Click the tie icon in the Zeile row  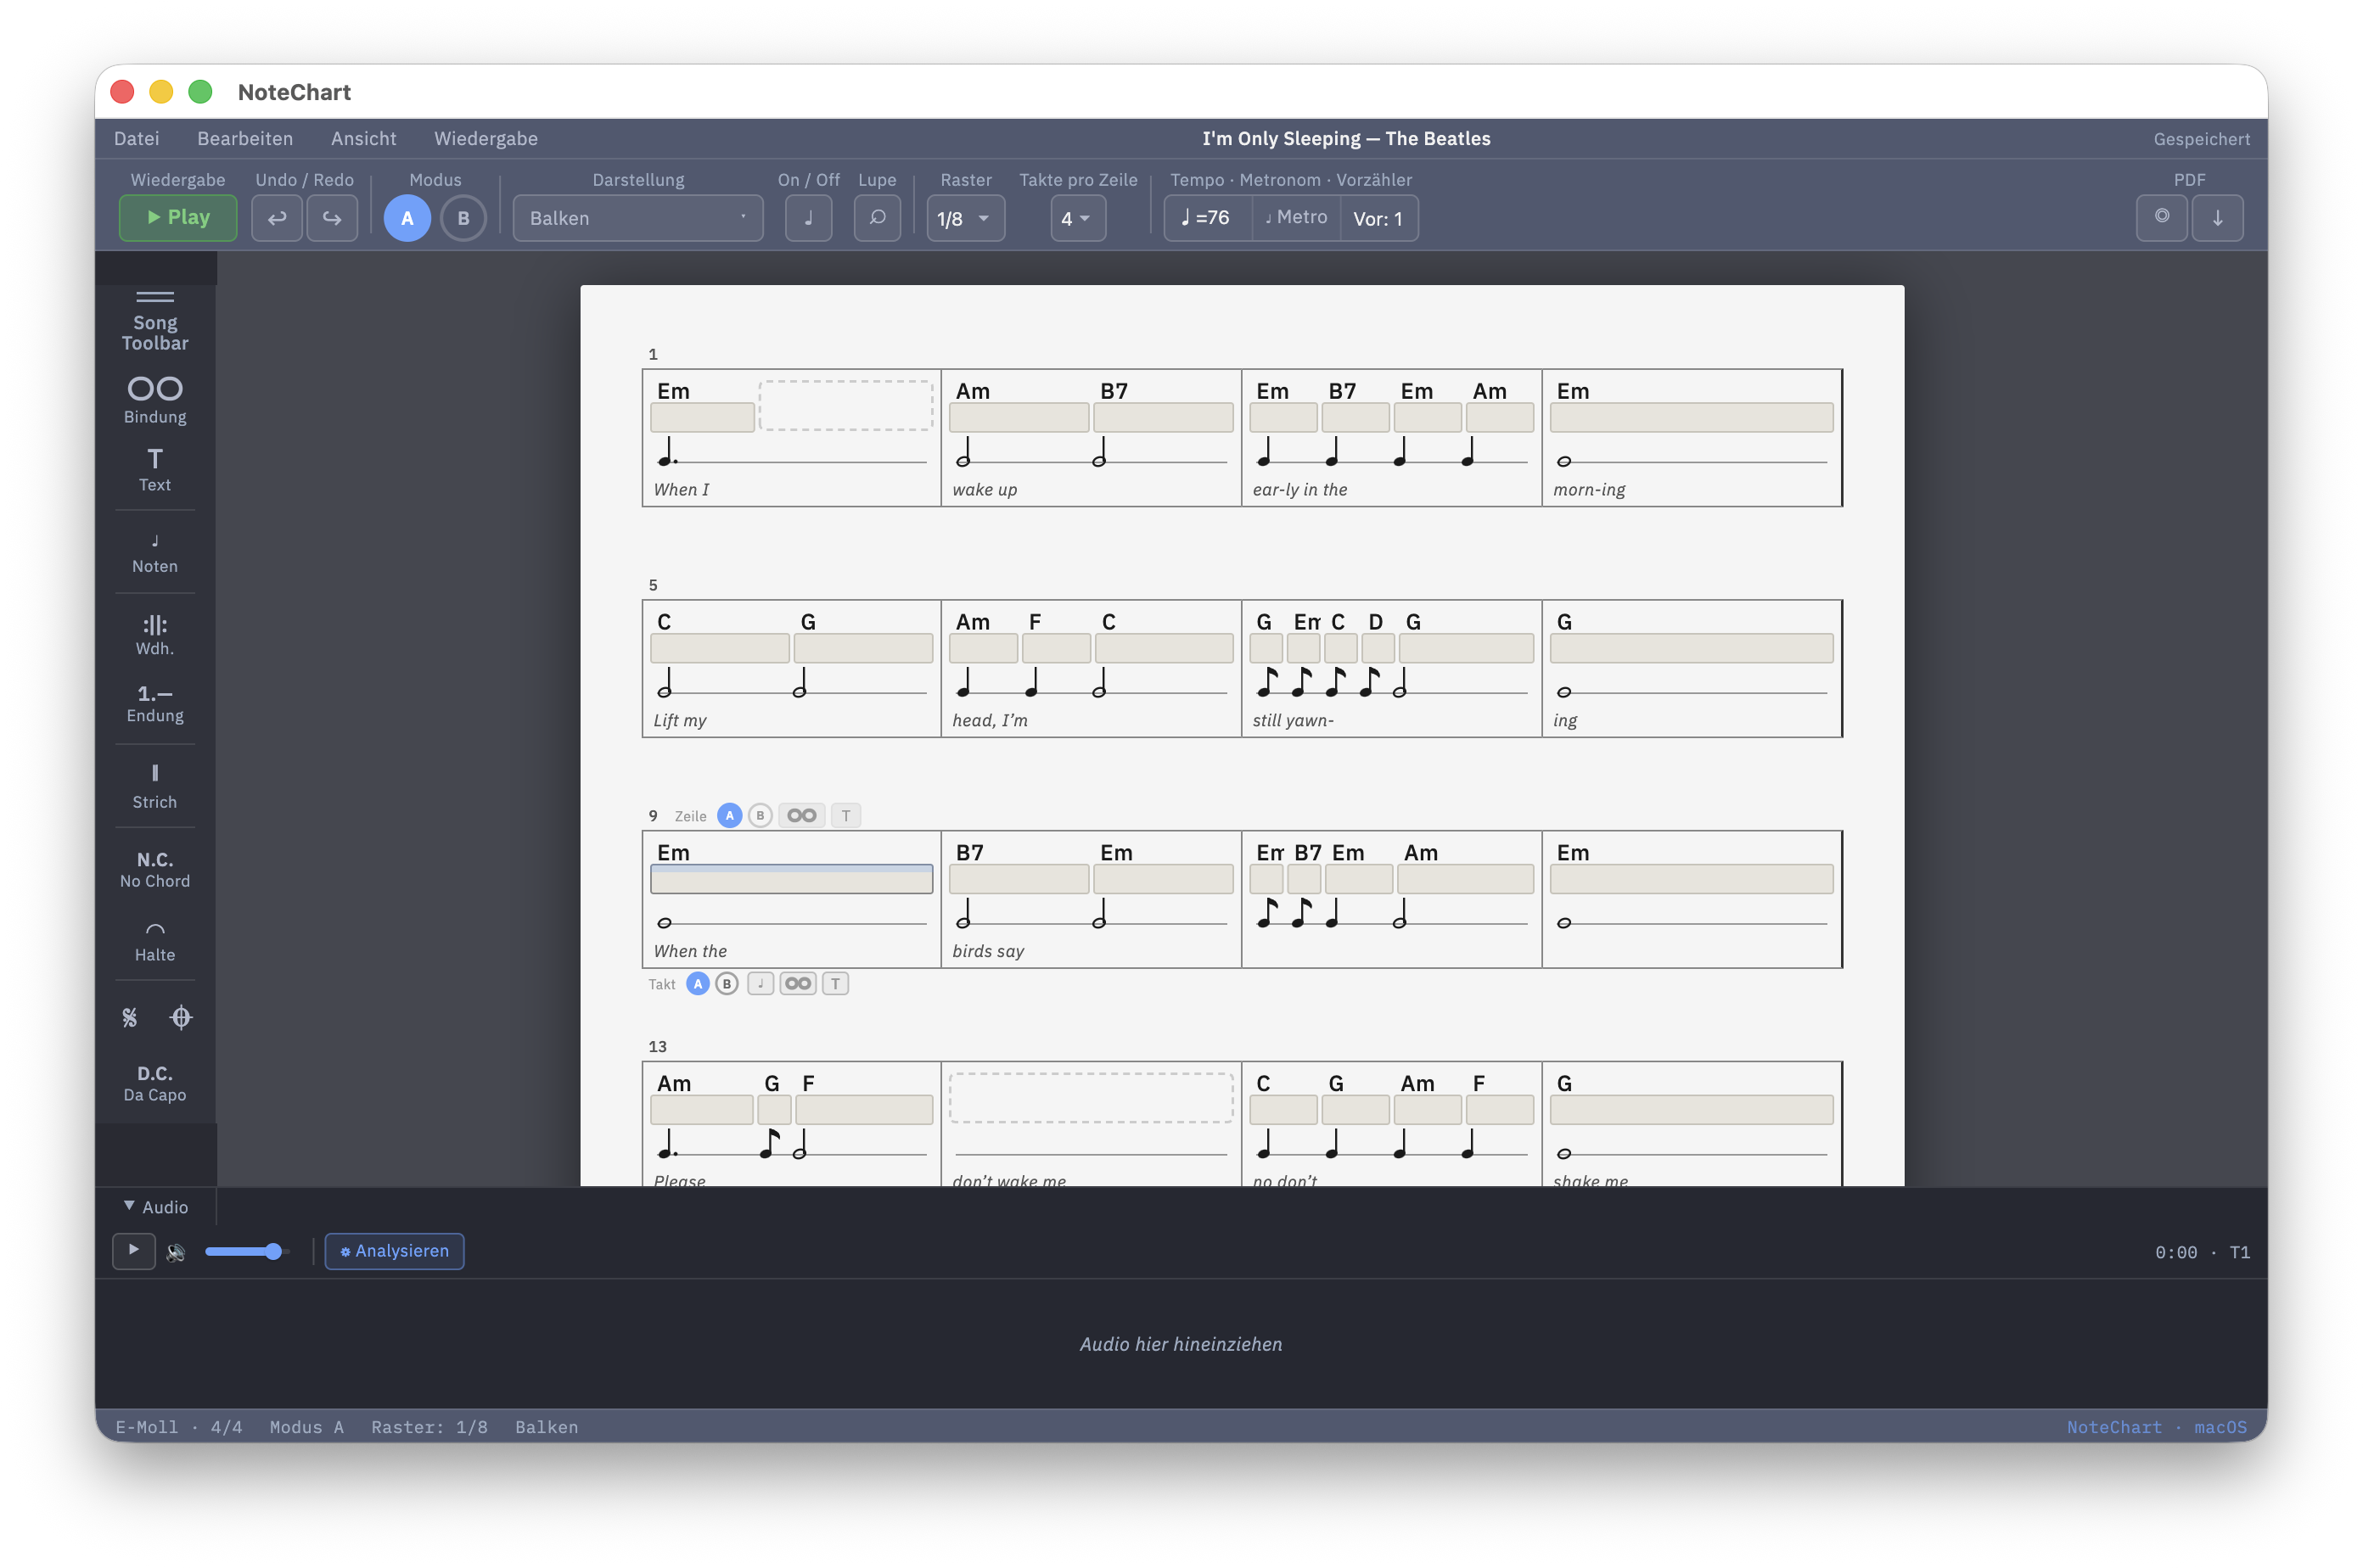(801, 816)
